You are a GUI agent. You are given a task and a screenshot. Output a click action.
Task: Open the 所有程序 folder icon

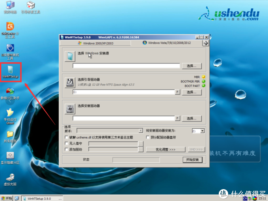point(10,137)
